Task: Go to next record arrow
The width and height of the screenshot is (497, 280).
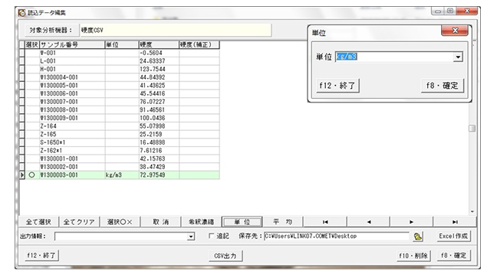Action: coord(411,222)
